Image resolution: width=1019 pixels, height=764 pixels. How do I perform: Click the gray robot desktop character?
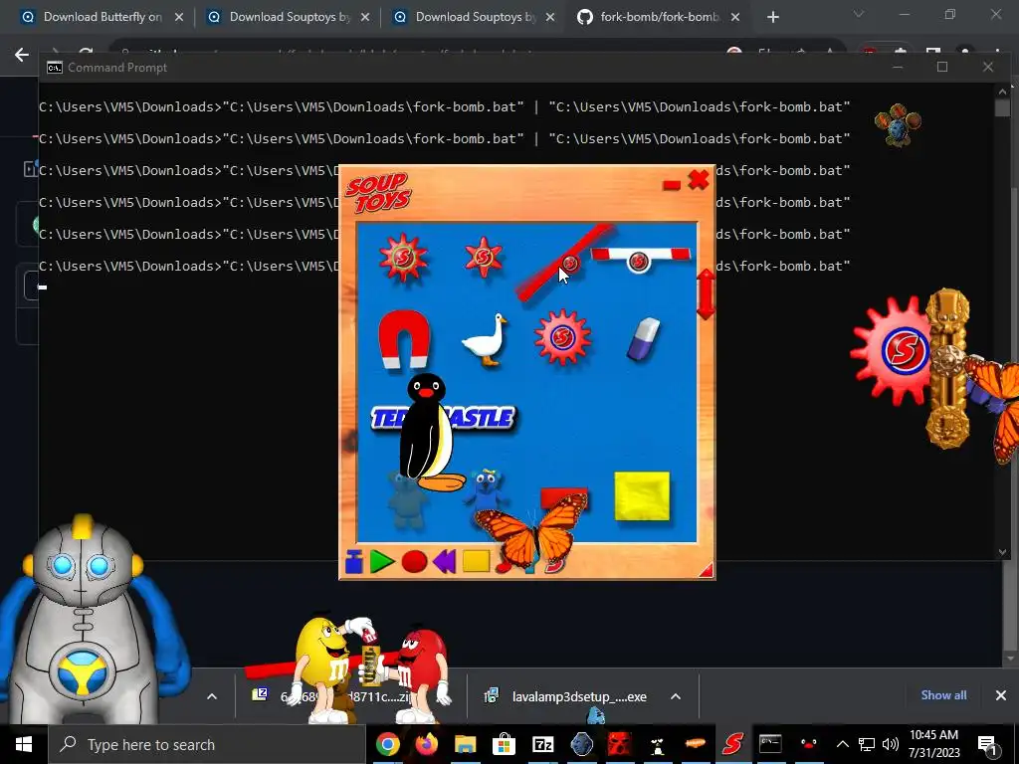[82, 621]
